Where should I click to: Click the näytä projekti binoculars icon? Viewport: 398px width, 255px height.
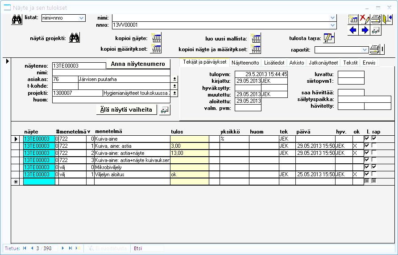tap(74, 38)
